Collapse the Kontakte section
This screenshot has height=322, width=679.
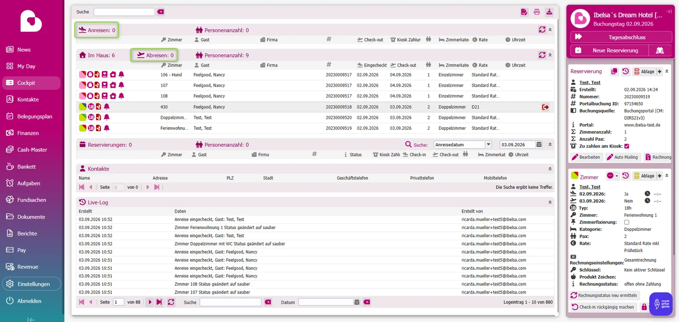(x=550, y=169)
